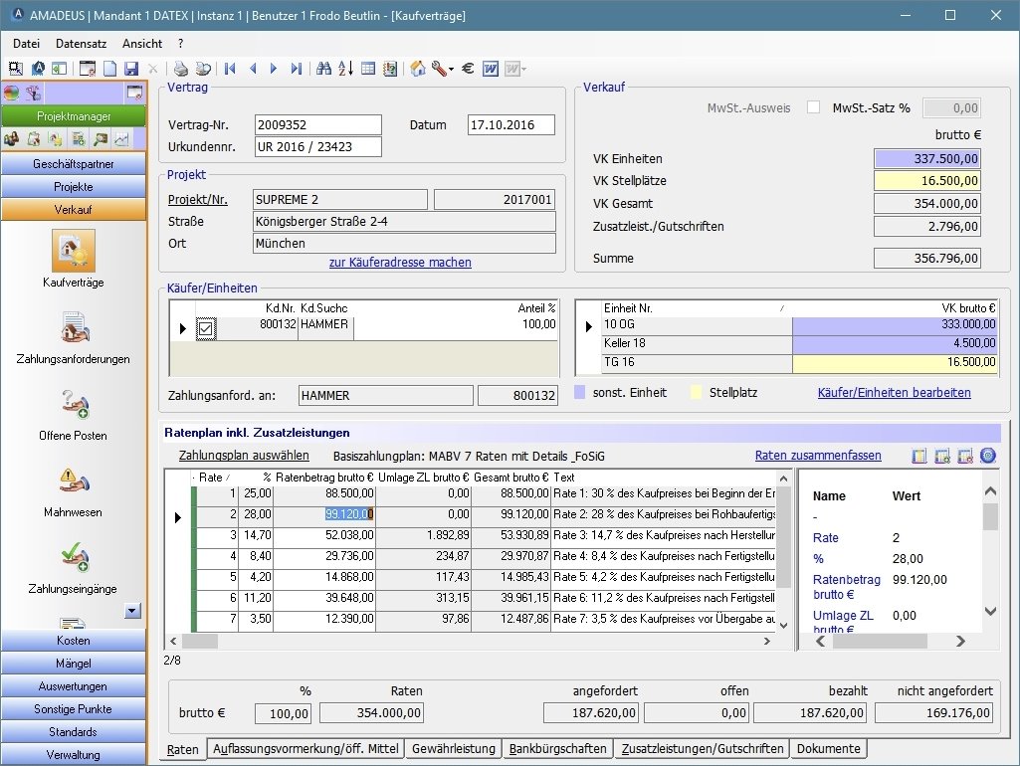Open the Datensatz menu
Screen dimensions: 1020x766
[81, 44]
